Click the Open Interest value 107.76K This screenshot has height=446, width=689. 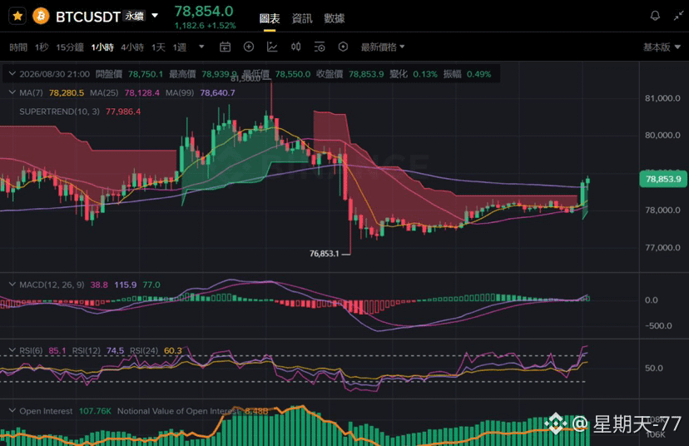(x=95, y=411)
